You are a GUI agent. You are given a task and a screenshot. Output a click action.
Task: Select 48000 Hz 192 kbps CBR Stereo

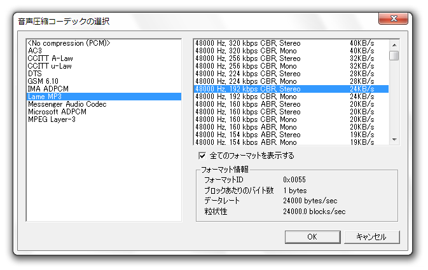point(291,89)
